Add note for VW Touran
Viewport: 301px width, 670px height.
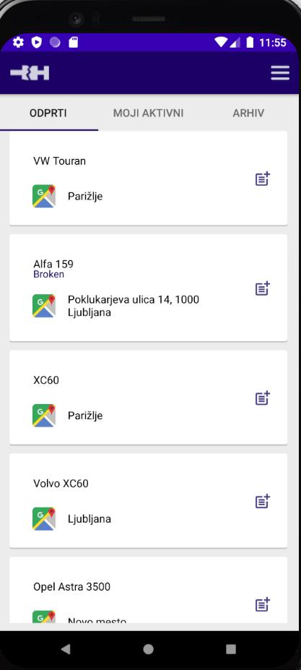263,179
